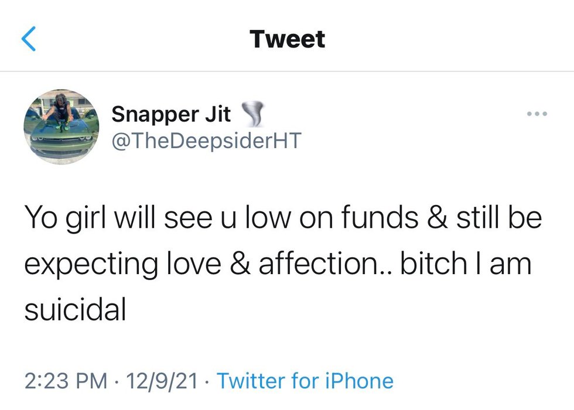Click the word "expecting" in the tweet
This screenshot has height=410, width=574.
(x=91, y=265)
